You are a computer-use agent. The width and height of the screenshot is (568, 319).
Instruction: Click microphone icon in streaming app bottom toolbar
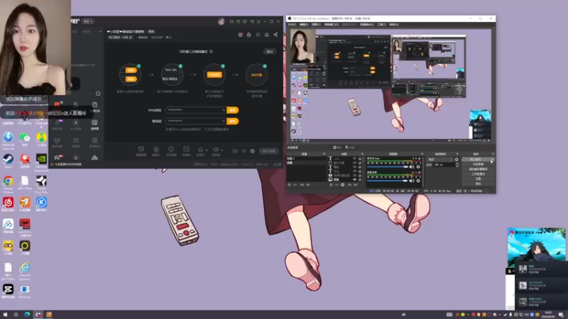coord(200,150)
